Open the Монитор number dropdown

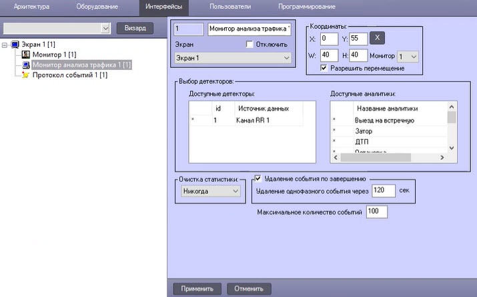pyautogui.click(x=408, y=57)
